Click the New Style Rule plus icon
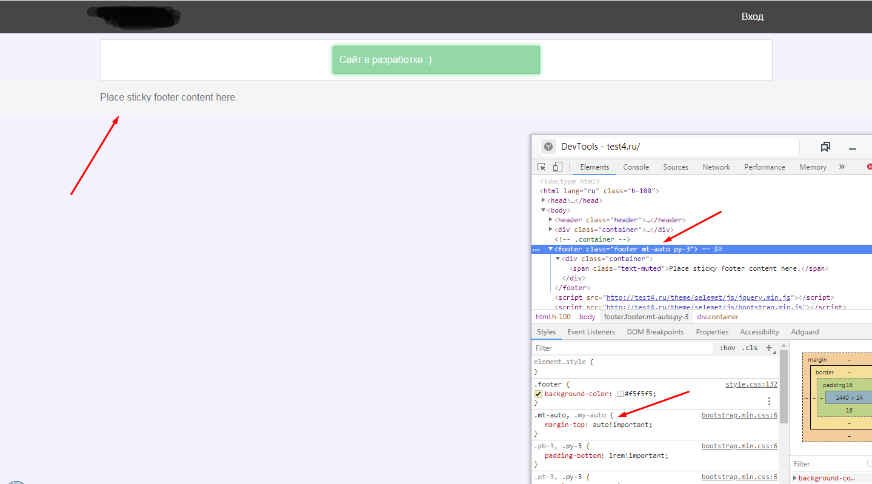Viewport: 872px width, 484px height. coord(769,348)
